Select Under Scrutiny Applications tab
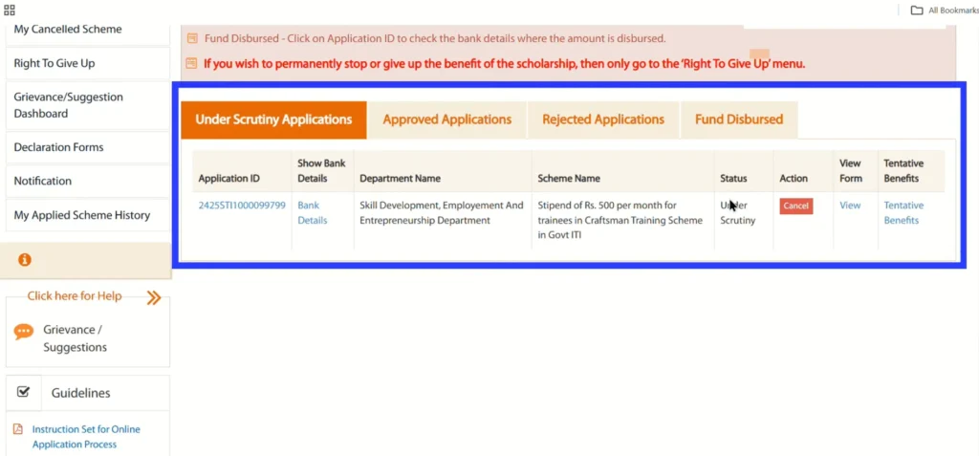This screenshot has width=979, height=456. (x=273, y=119)
